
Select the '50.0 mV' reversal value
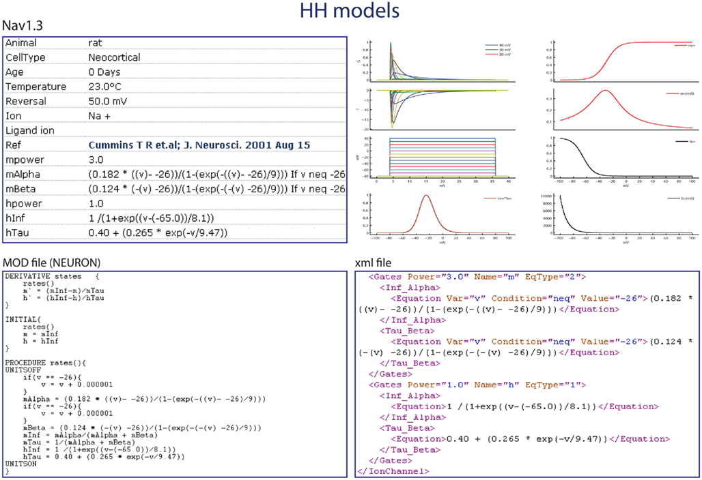tap(108, 102)
